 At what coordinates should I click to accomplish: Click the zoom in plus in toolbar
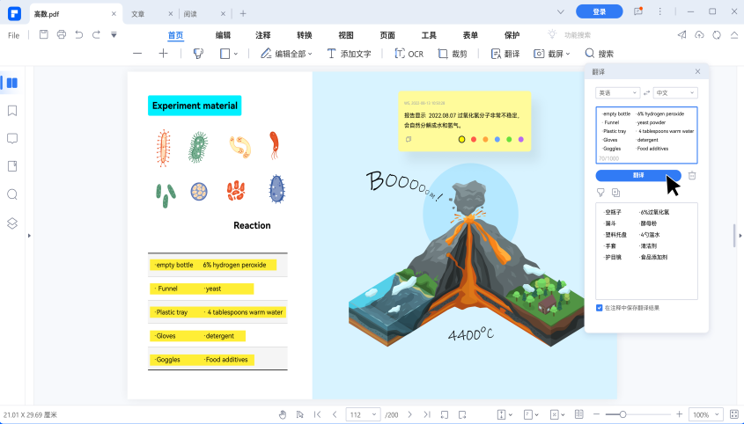[x=163, y=54]
